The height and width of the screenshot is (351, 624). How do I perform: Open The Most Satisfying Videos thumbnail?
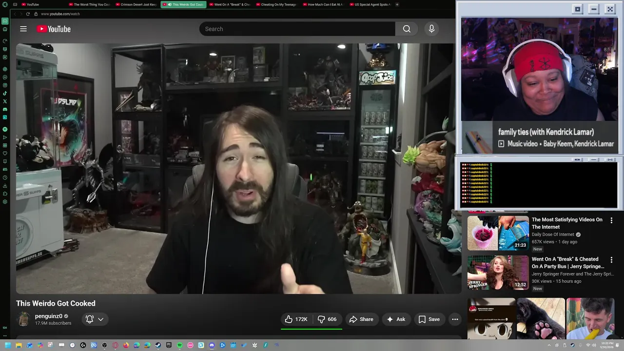[x=498, y=233]
